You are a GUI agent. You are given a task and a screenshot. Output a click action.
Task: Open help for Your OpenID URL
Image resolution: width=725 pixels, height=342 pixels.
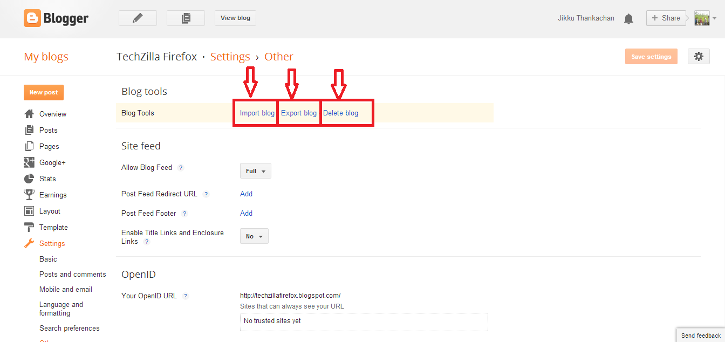(185, 296)
